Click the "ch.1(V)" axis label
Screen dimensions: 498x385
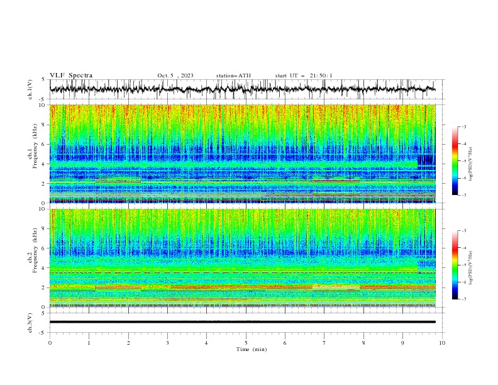click(30, 89)
